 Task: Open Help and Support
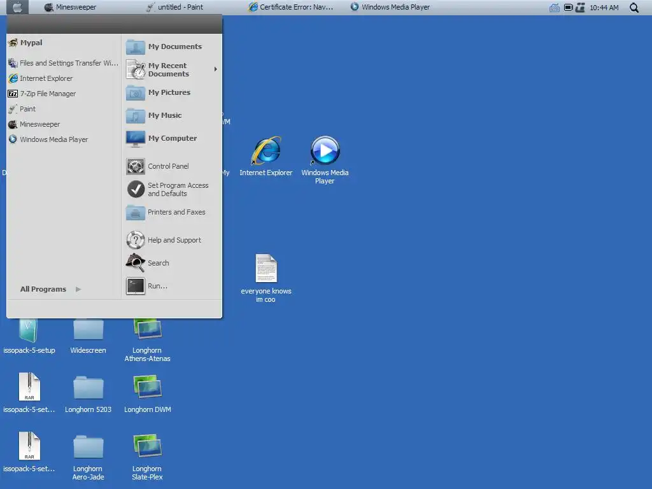click(172, 240)
